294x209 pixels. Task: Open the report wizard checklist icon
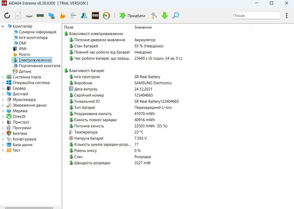73,16
